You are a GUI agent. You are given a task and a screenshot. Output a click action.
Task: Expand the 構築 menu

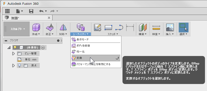pos(143,34)
